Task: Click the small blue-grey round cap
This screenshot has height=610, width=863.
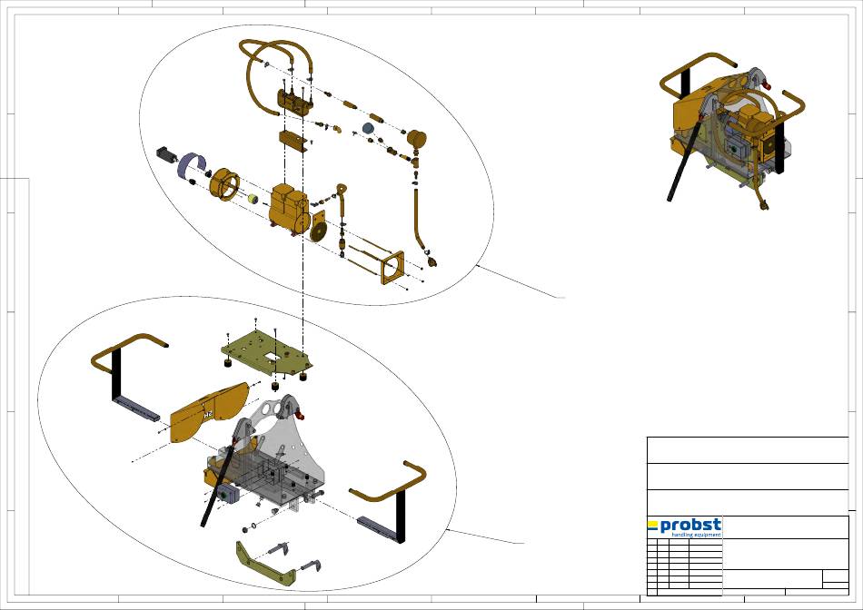Action: coord(369,127)
